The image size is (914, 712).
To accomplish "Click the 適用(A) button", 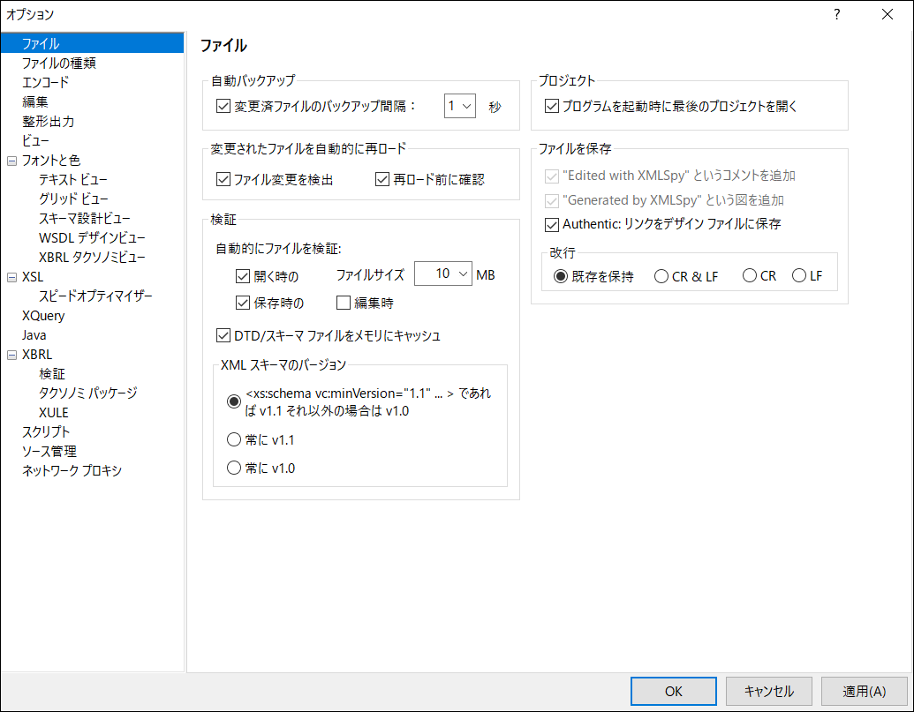I will [864, 691].
